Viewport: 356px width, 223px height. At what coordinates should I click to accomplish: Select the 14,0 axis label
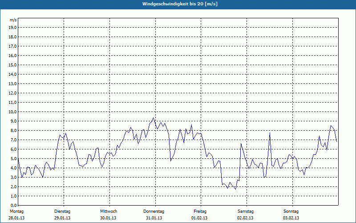[x=13, y=74]
